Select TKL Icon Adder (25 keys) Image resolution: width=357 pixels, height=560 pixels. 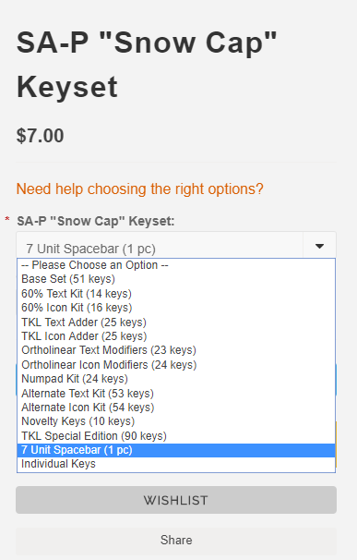176,336
